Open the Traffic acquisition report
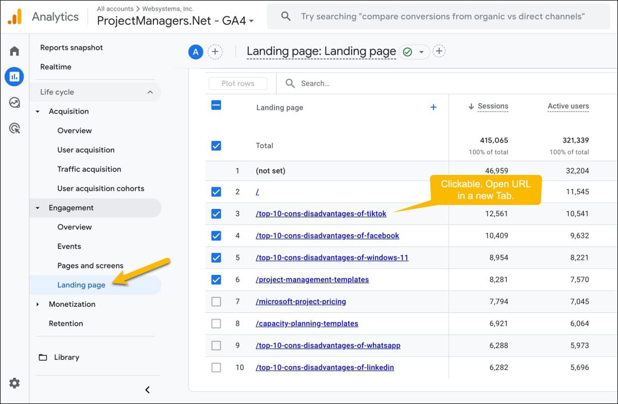This screenshot has width=618, height=404. click(89, 169)
